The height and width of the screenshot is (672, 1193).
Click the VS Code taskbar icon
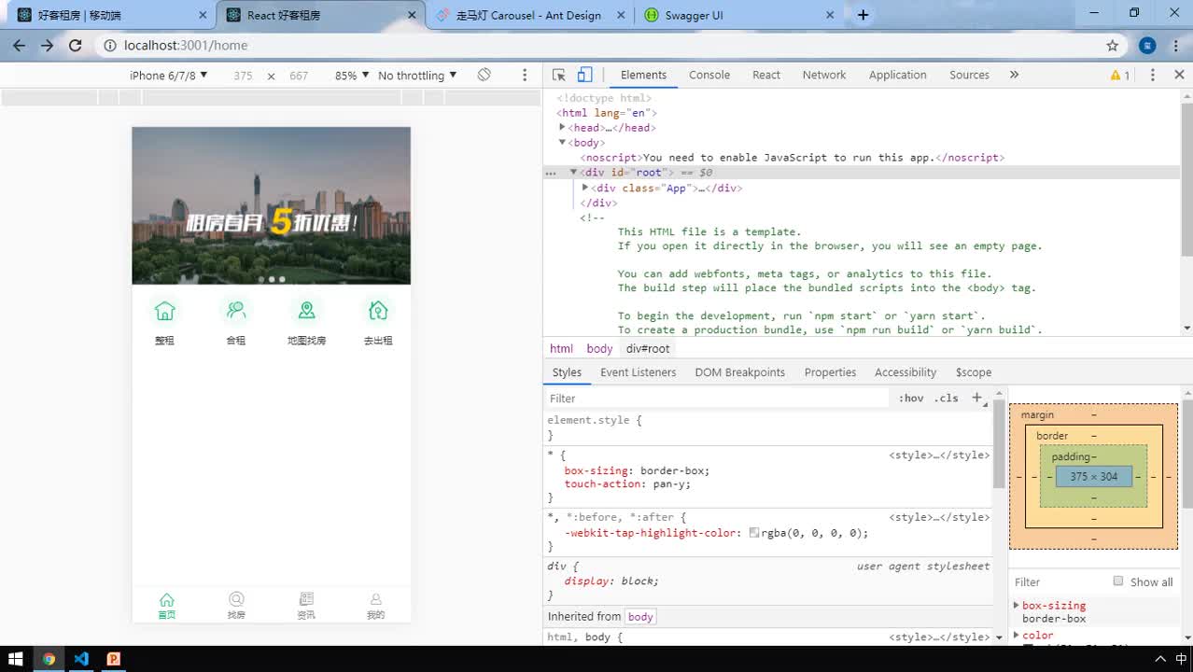[81, 659]
